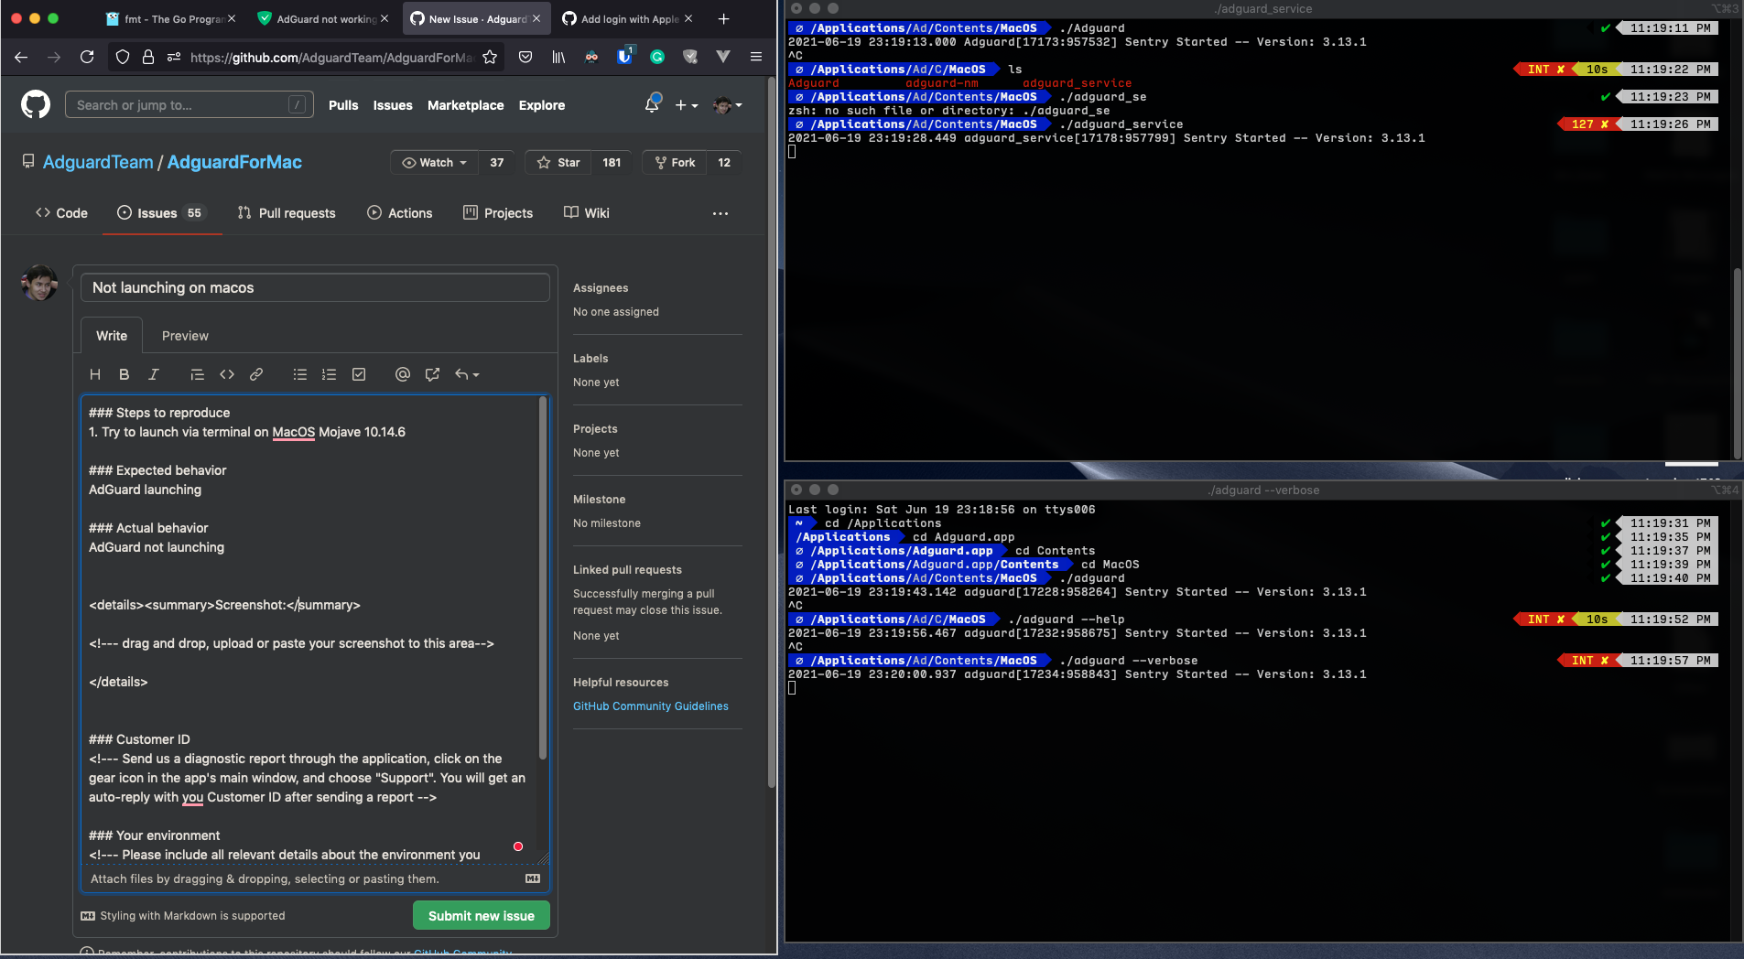Viewport: 1744px width, 959px height.
Task: Click the unordered list icon
Action: click(x=298, y=374)
